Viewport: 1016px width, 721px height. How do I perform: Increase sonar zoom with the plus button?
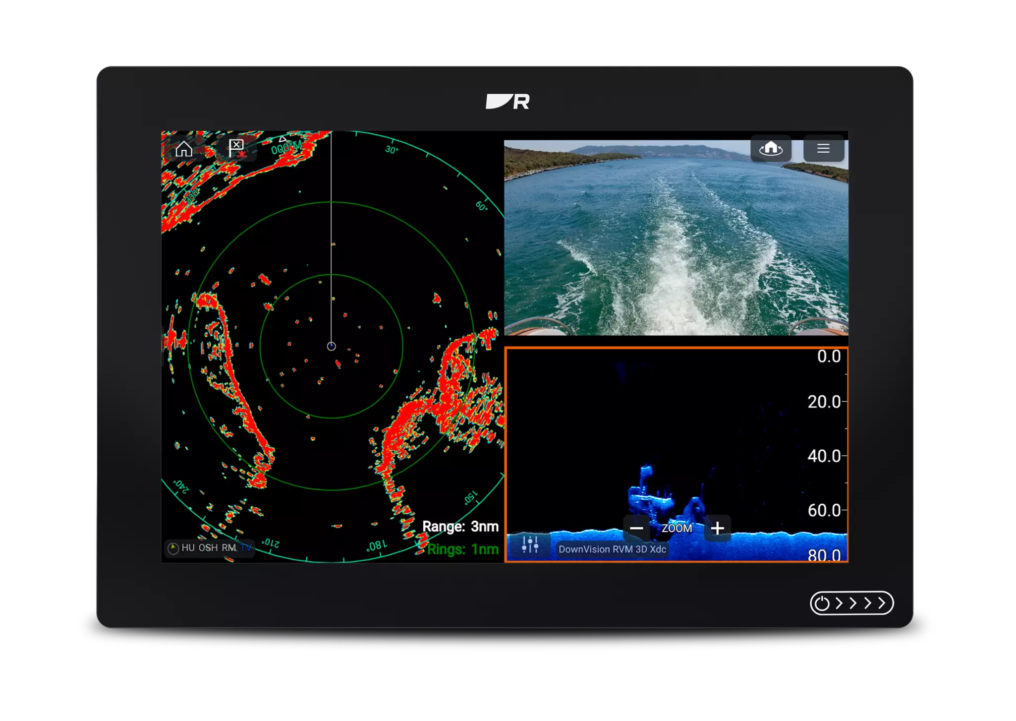coord(717,528)
